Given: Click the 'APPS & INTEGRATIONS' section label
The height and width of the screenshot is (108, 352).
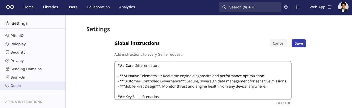Looking at the screenshot, I should [24, 102].
